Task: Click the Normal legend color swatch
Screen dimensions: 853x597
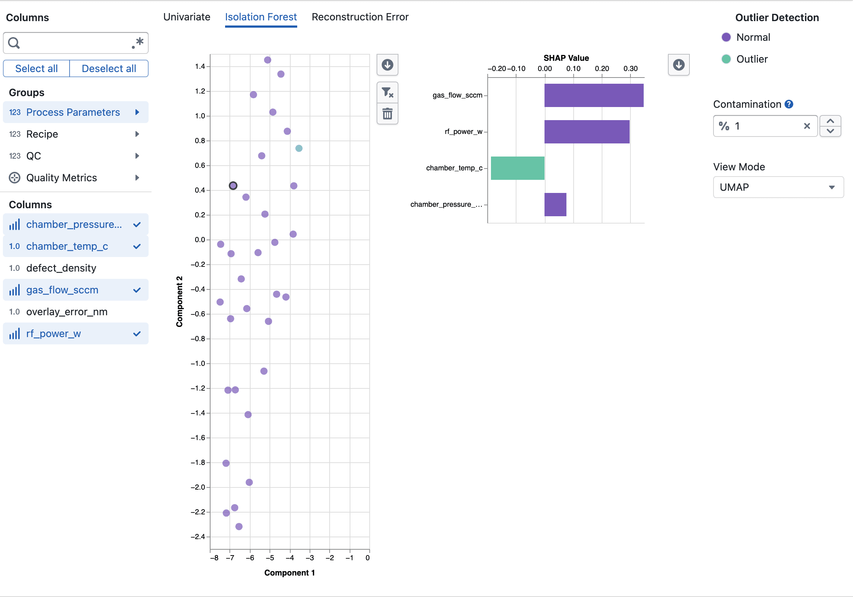Action: [726, 37]
